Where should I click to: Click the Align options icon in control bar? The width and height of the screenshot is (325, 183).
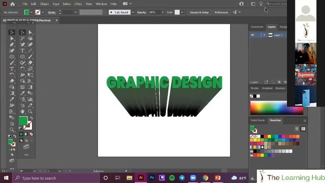(235, 12)
